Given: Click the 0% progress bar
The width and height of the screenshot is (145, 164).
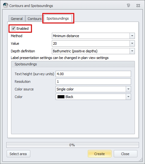Looking at the screenshot, I should coord(73,145).
